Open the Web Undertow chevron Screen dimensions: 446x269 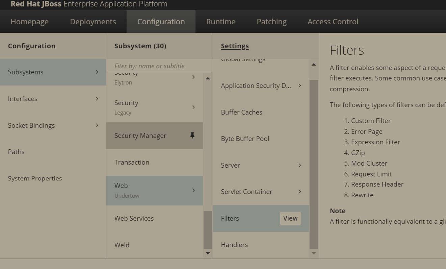coord(193,190)
